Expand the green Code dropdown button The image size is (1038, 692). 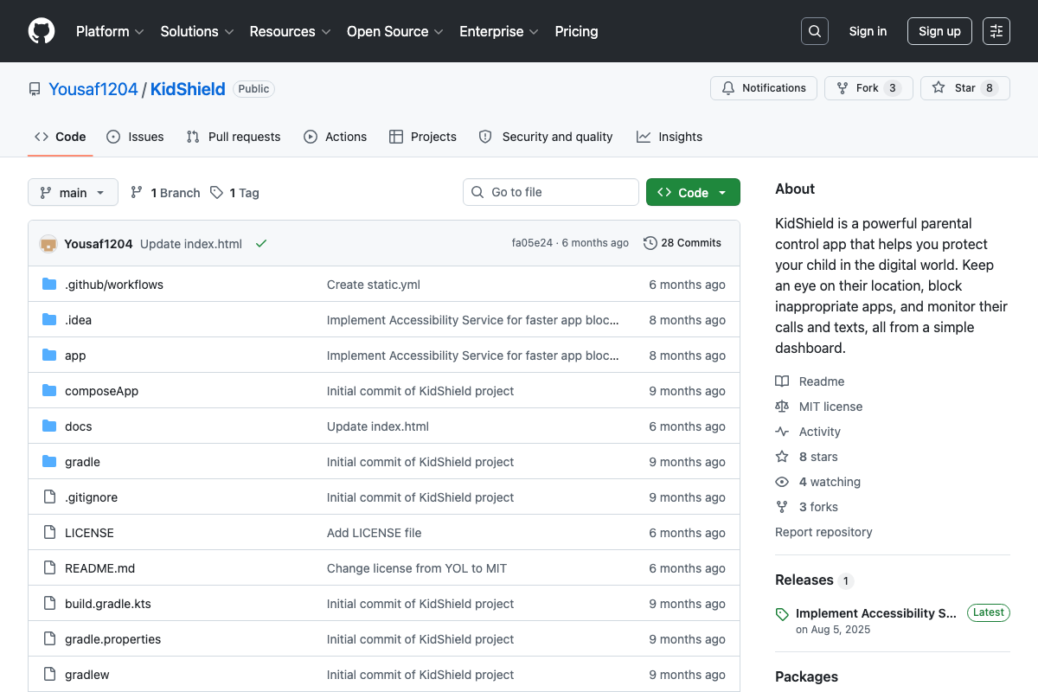click(693, 193)
